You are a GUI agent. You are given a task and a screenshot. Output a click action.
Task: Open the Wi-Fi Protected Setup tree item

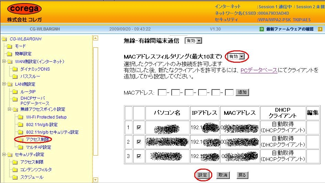pyautogui.click(x=46, y=117)
